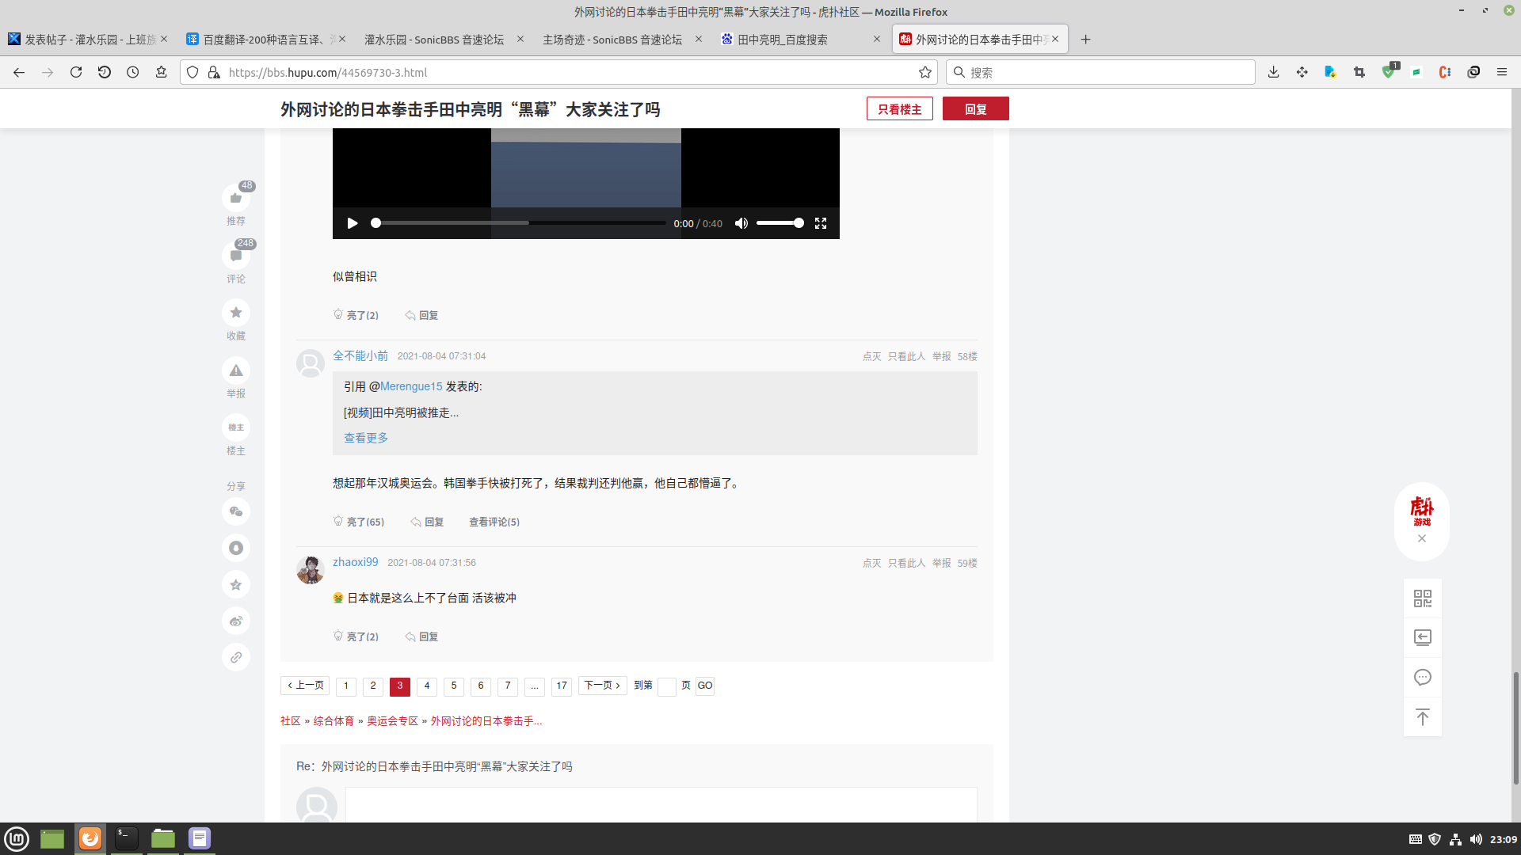Share the thread to Weibo
This screenshot has height=855, width=1521.
point(236,621)
